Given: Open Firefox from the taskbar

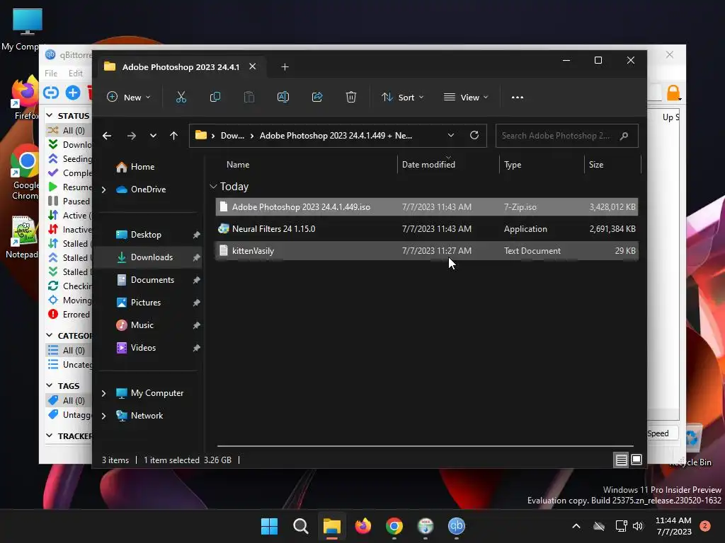Looking at the screenshot, I should tap(363, 526).
